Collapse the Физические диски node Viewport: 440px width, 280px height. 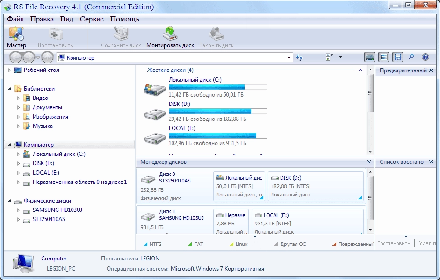9,201
